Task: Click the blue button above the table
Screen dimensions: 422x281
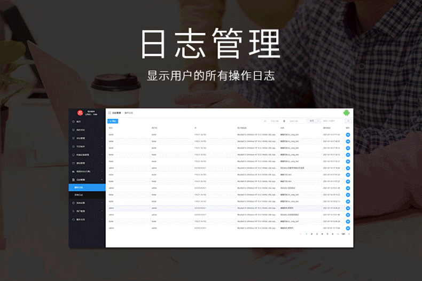Action: pos(113,121)
